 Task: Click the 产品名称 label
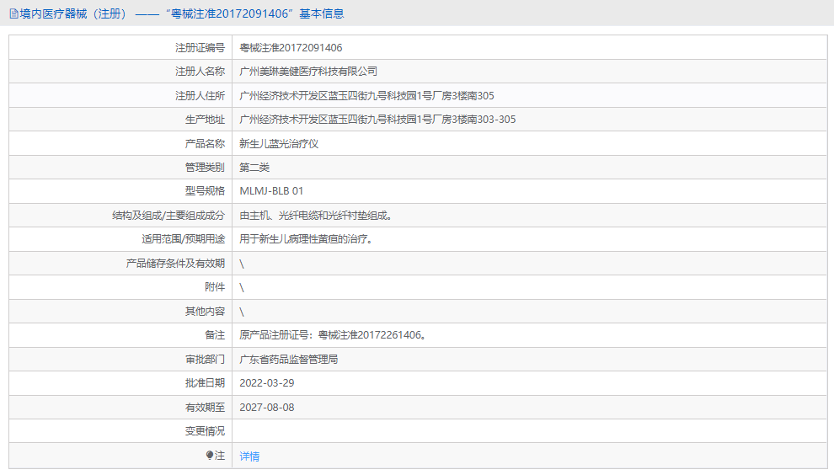tap(205, 144)
